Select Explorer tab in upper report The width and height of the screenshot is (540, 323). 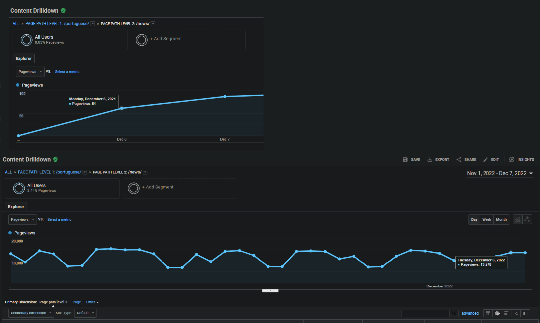pyautogui.click(x=24, y=59)
